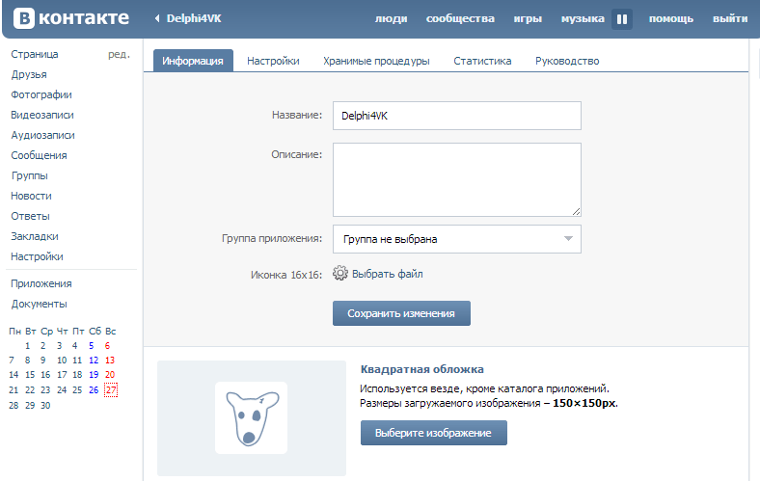Click the ред. link next to Страница
Viewport: 760px width, 481px height.
coord(119,54)
